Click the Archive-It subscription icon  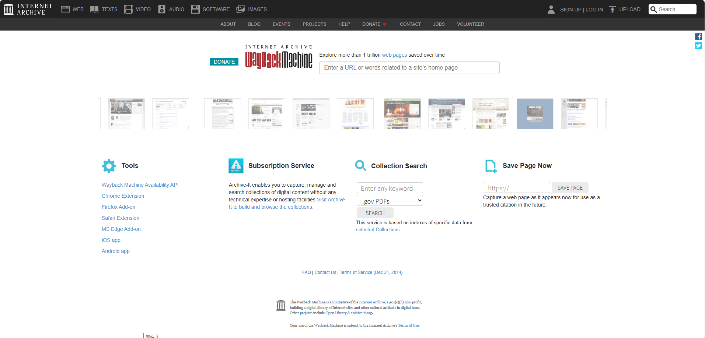pyautogui.click(x=236, y=166)
